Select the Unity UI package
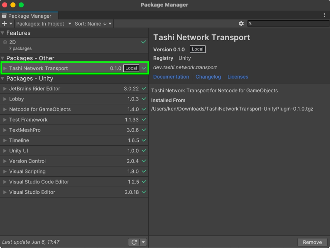This screenshot has width=330, height=248. coord(74,151)
